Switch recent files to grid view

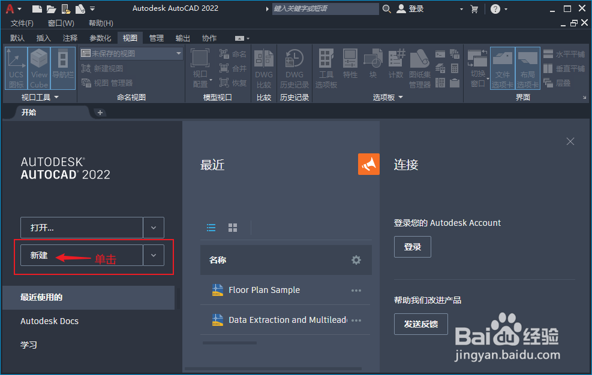pyautogui.click(x=233, y=228)
